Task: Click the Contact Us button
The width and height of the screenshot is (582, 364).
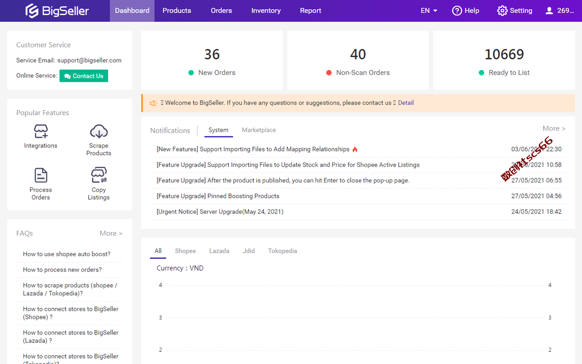Action: pyautogui.click(x=84, y=76)
